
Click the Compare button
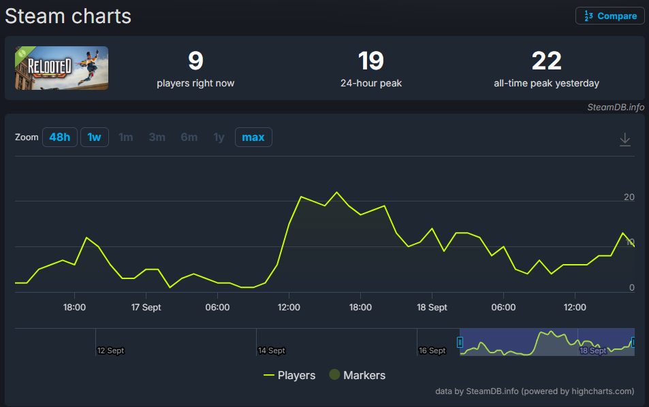tap(610, 16)
